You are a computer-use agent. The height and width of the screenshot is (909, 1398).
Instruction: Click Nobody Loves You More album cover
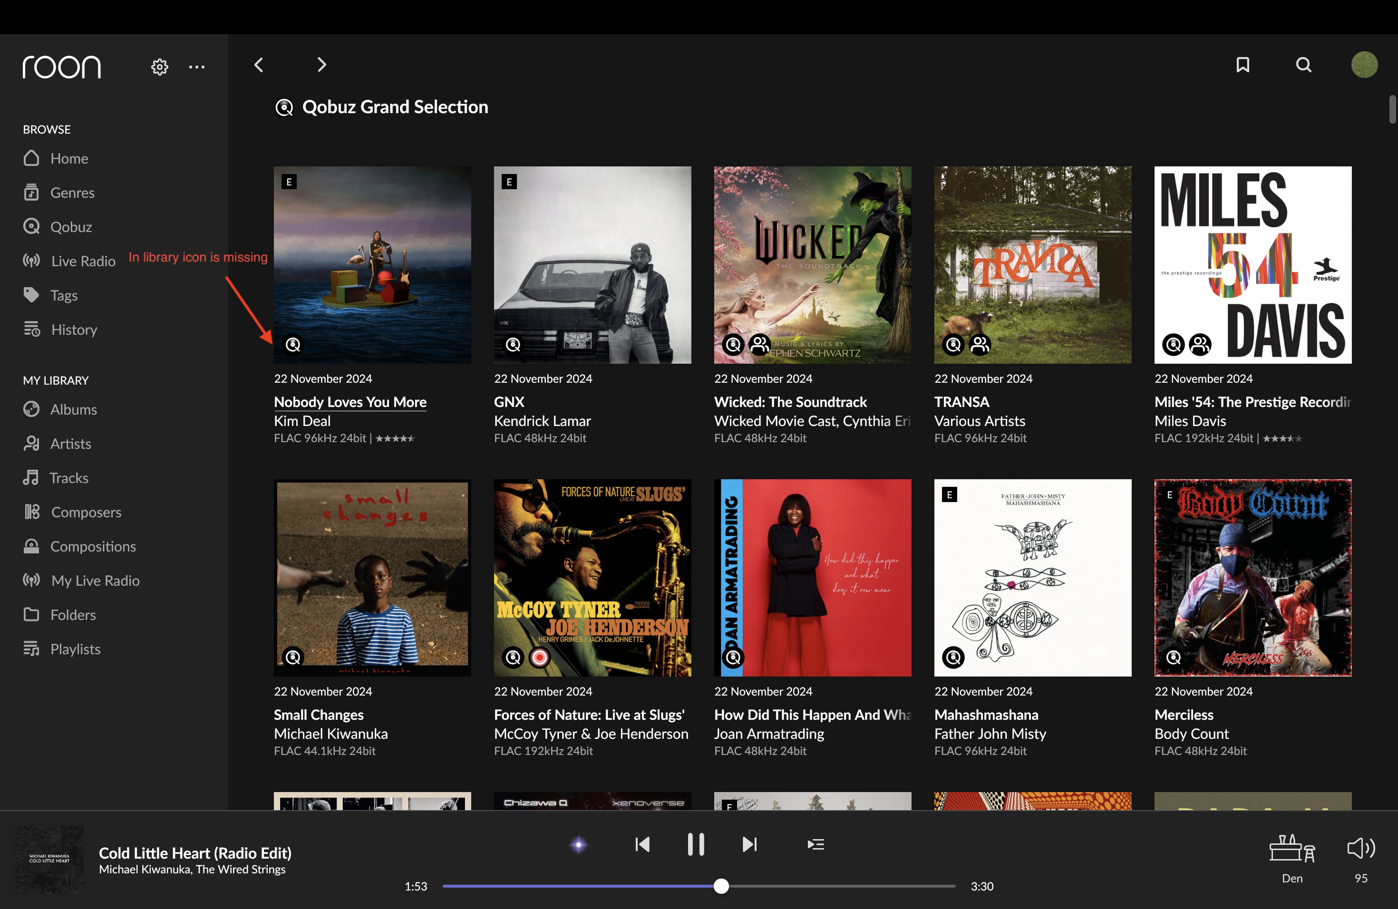(x=372, y=265)
